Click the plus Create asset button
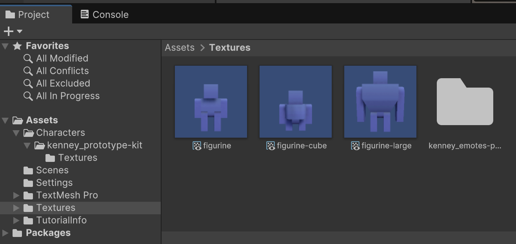This screenshot has height=244, width=516. [x=8, y=31]
